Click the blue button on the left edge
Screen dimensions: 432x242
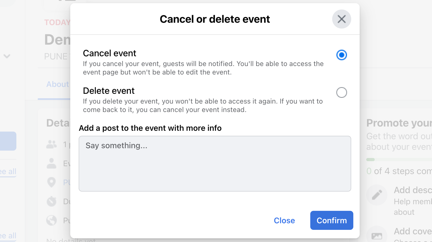7,141
